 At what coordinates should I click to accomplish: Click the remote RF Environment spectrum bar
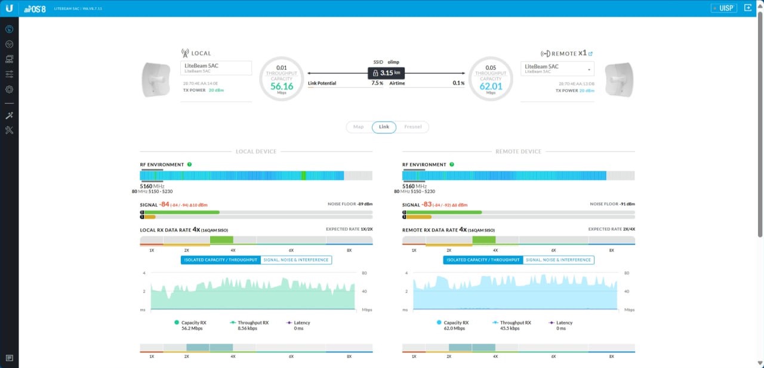click(x=519, y=175)
